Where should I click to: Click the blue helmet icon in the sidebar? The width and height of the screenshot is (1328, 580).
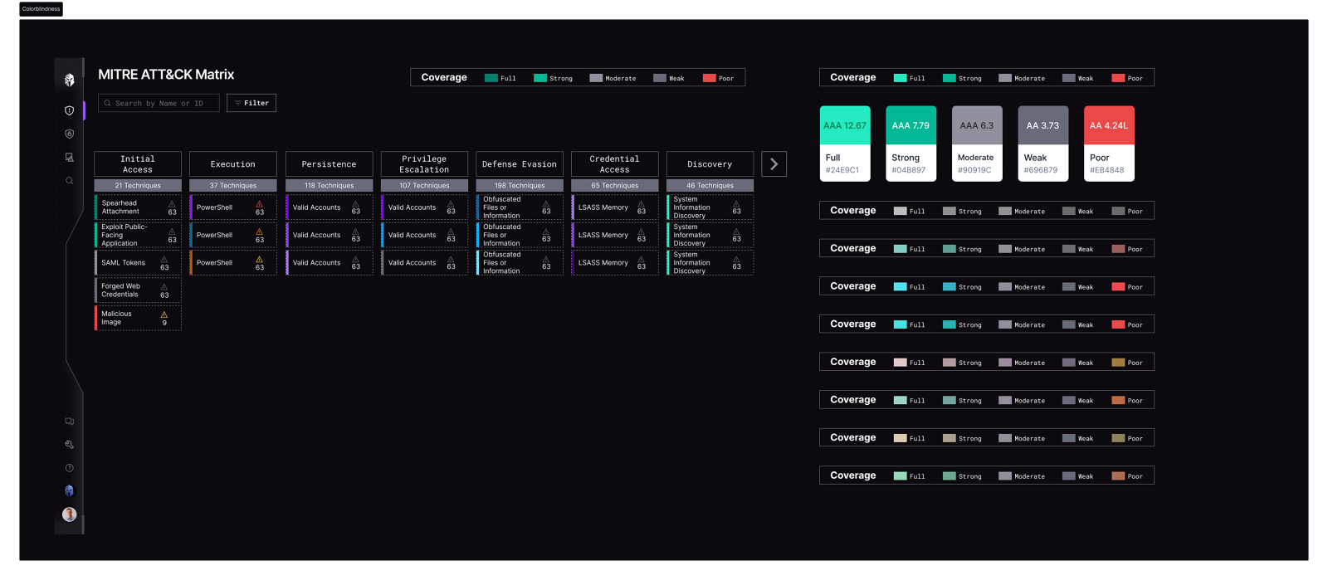(70, 491)
